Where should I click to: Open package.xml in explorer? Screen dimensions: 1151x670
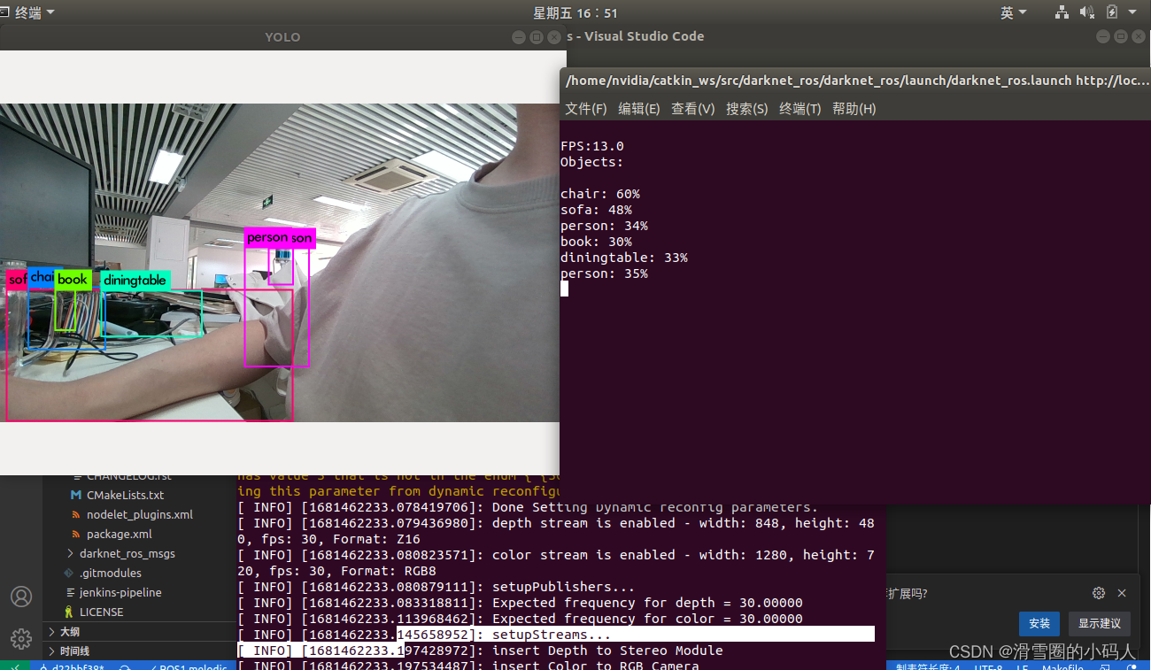120,534
